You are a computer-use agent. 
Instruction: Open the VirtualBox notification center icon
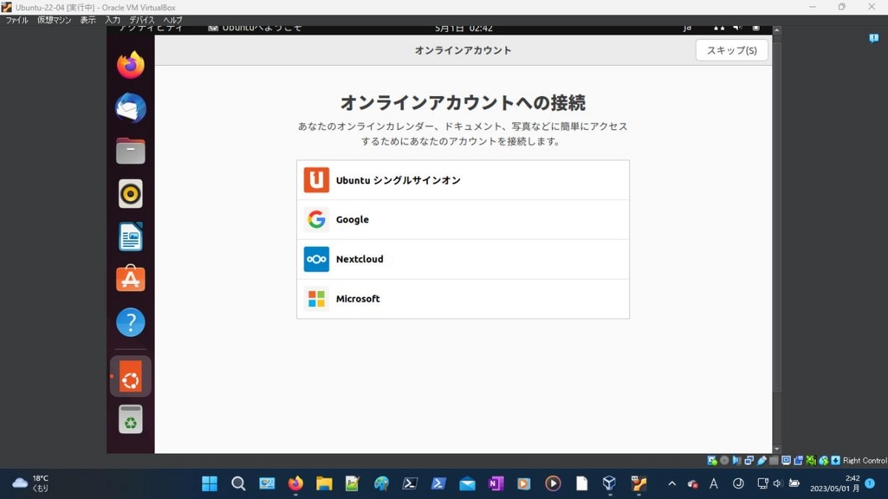pos(873,38)
